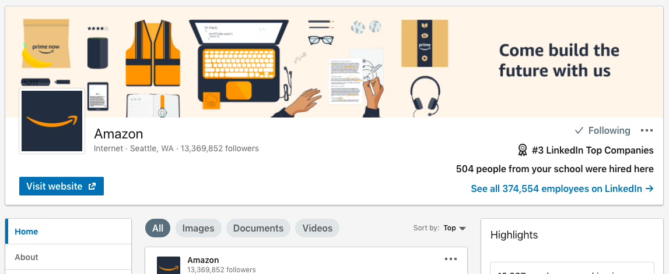Click the small Amazon logo in the post
This screenshot has height=274, width=669.
(x=168, y=265)
